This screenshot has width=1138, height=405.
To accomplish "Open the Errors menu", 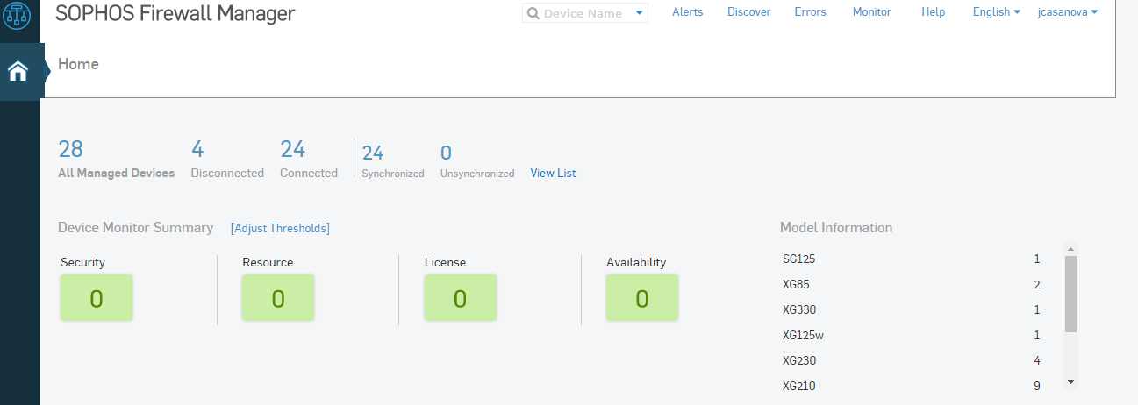I will pos(811,12).
